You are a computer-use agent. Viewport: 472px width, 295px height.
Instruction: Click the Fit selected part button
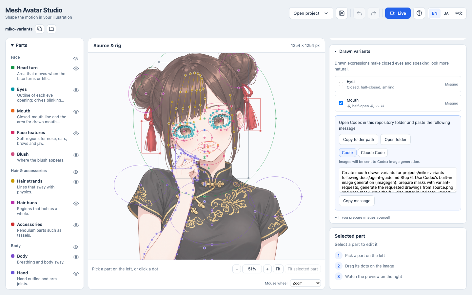[303, 269]
